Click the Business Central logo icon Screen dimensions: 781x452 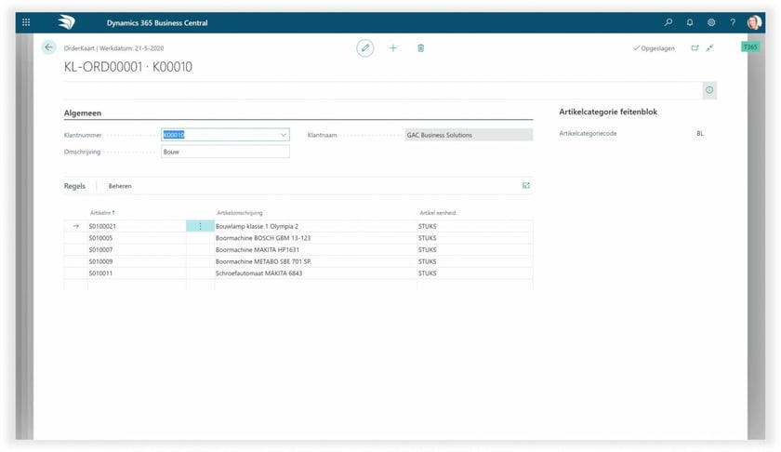[x=66, y=22]
